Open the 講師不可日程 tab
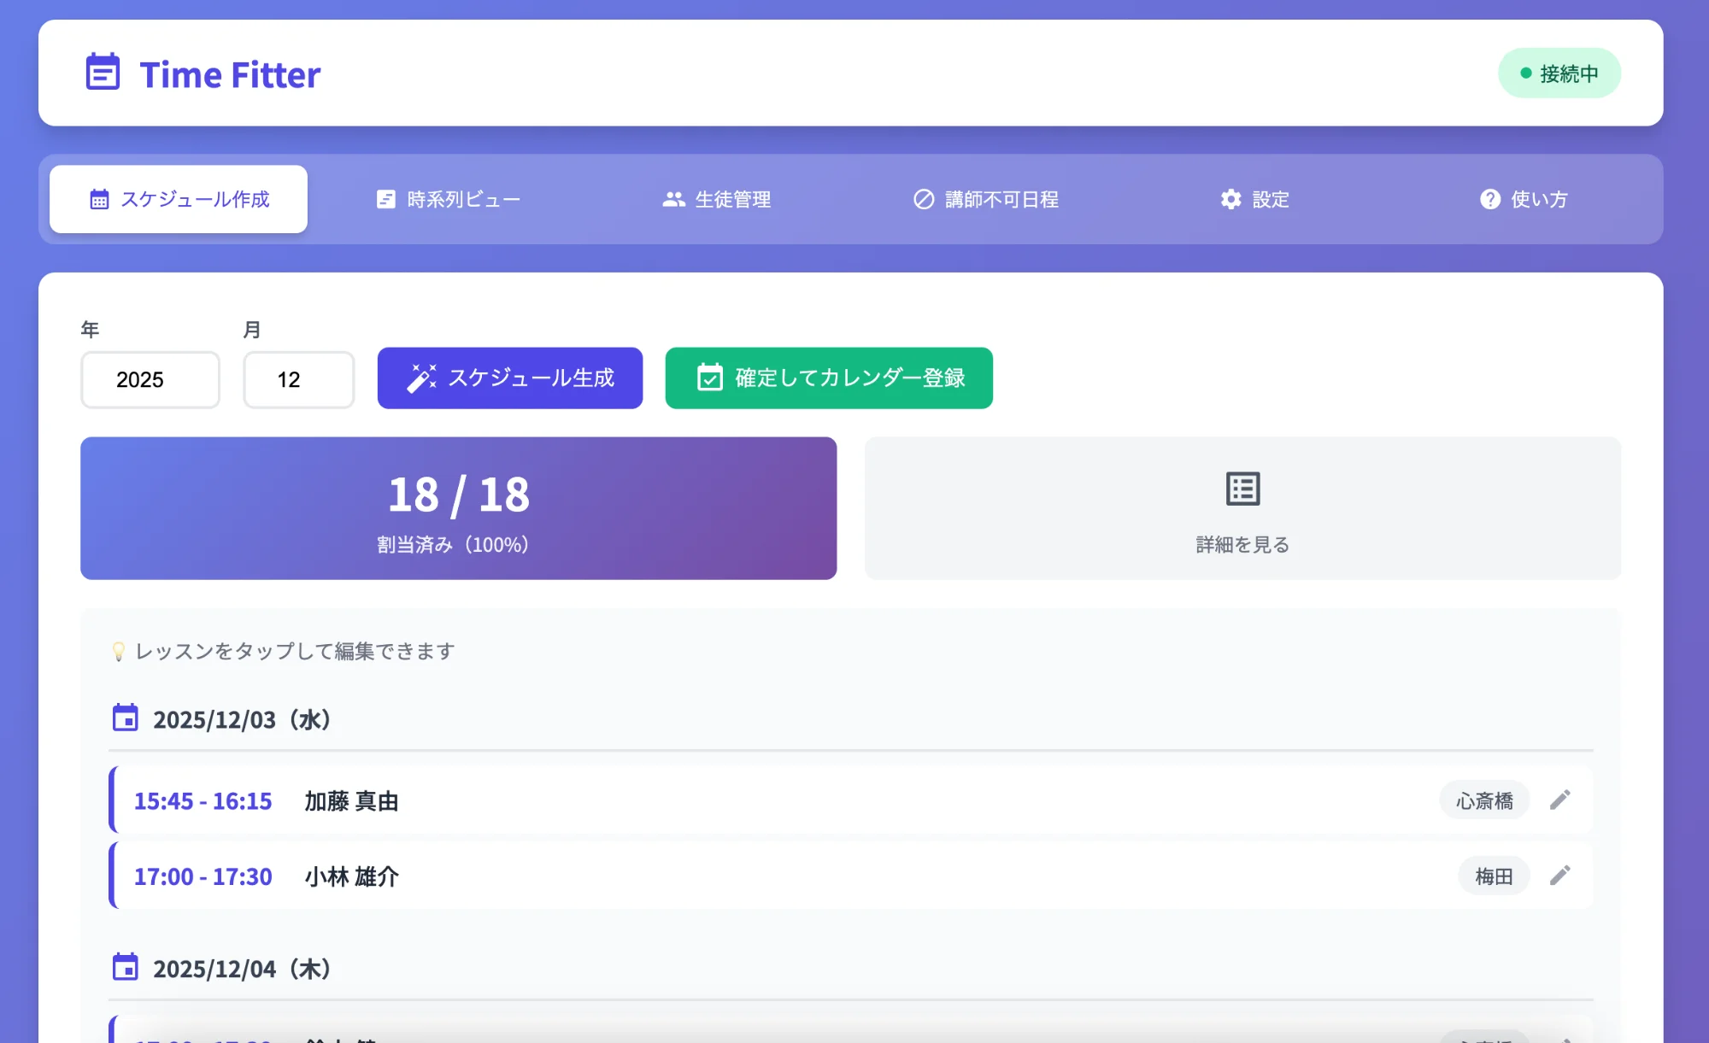Viewport: 1709px width, 1043px height. [x=985, y=199]
